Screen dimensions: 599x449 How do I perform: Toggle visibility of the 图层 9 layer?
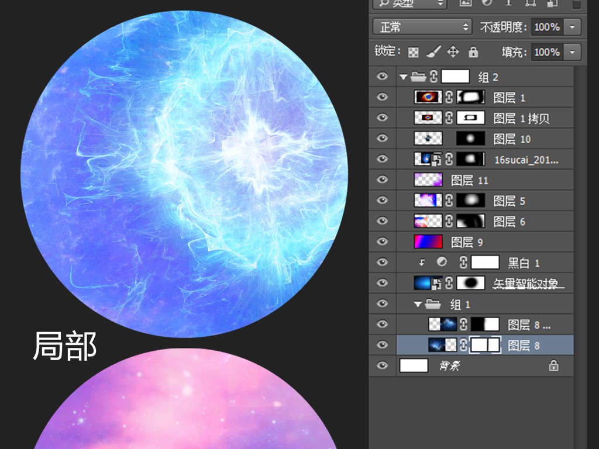(383, 241)
